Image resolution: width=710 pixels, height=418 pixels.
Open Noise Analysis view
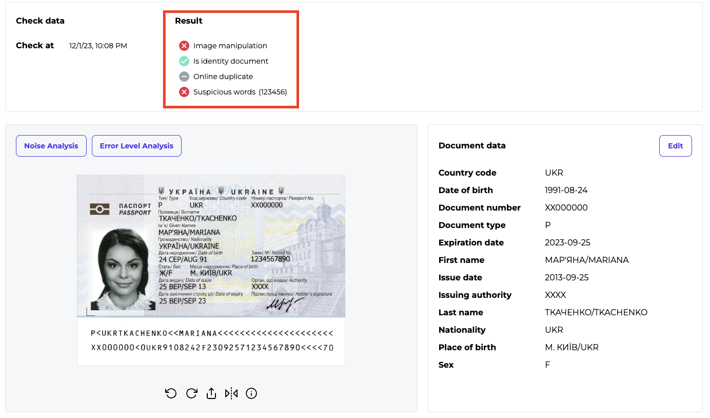point(51,146)
